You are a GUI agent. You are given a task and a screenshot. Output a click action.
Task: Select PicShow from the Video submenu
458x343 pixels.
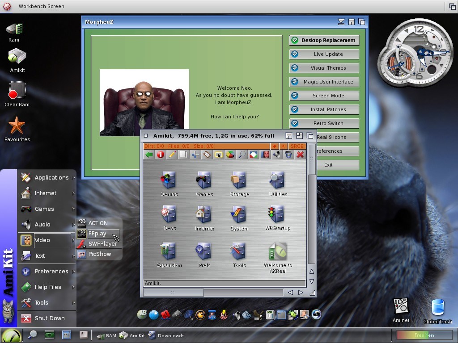click(x=99, y=254)
